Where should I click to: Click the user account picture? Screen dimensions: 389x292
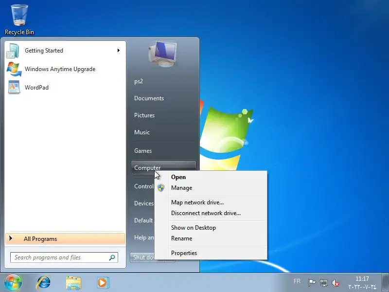pos(163,54)
